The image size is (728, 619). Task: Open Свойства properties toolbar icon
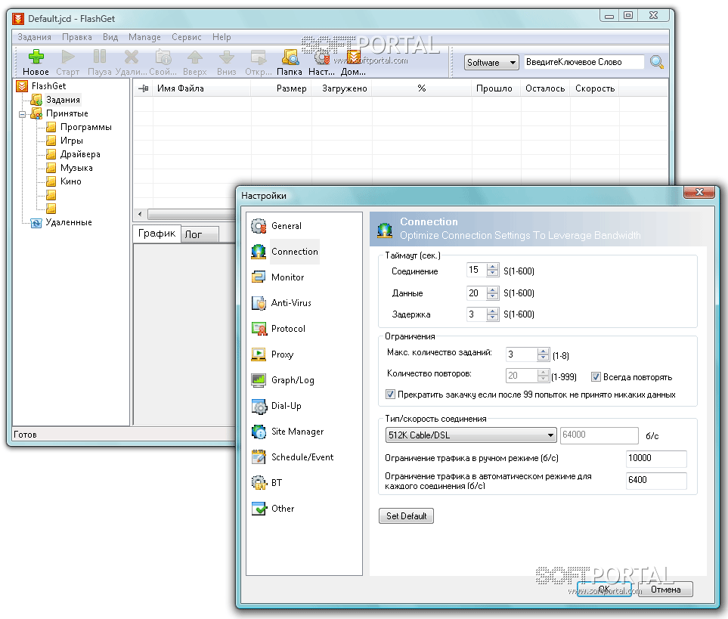tap(163, 57)
